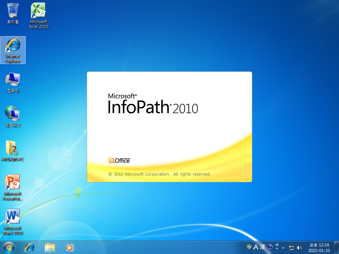
Task: Open the network status tray icon
Action: tap(291, 248)
